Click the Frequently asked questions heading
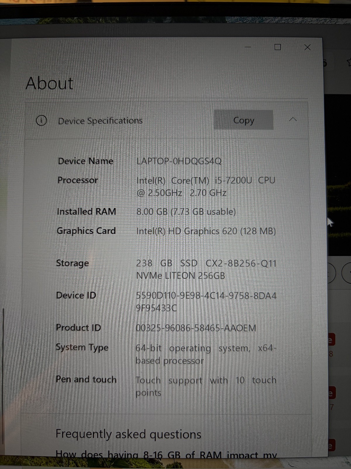Screen dimensions: 351x469 (128, 434)
